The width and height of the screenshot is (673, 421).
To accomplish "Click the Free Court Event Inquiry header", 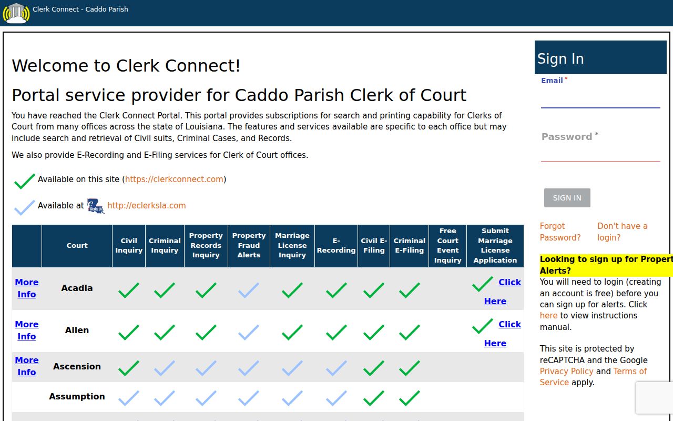I will tap(447, 246).
